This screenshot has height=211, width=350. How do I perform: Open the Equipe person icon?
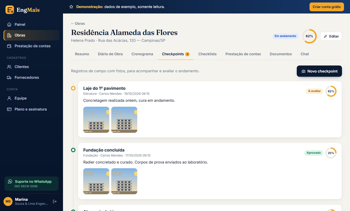pos(9,98)
